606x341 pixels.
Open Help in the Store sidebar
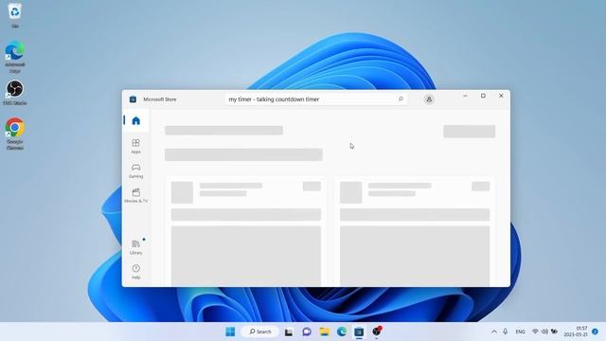tap(135, 272)
